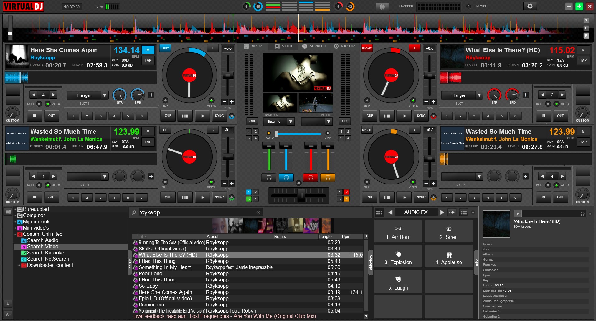596x321 pixels.
Task: Toggle deck 1 VINYL mode indicator
Action: [211, 100]
